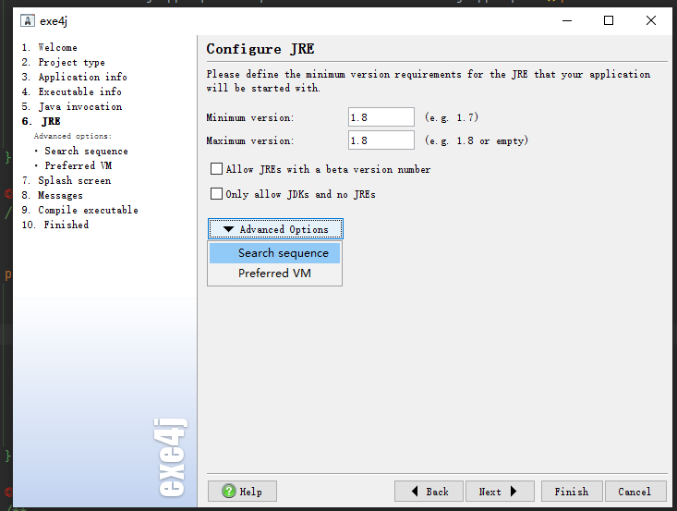The height and width of the screenshot is (511, 677).
Task: Enable Allow JREs with beta version number
Action: point(217,169)
